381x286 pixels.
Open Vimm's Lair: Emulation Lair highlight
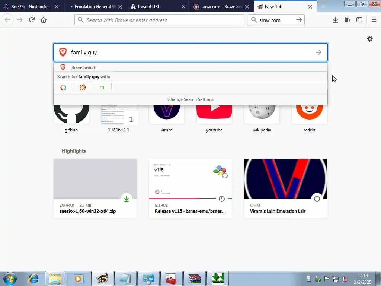pos(286,188)
